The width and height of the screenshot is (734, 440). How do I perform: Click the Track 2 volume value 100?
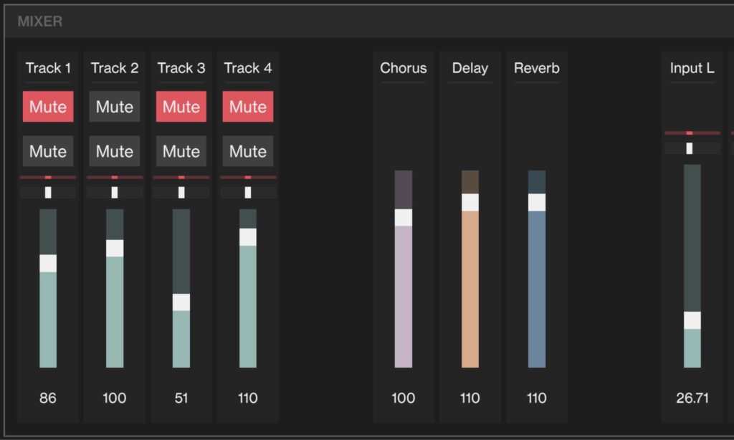pyautogui.click(x=114, y=398)
